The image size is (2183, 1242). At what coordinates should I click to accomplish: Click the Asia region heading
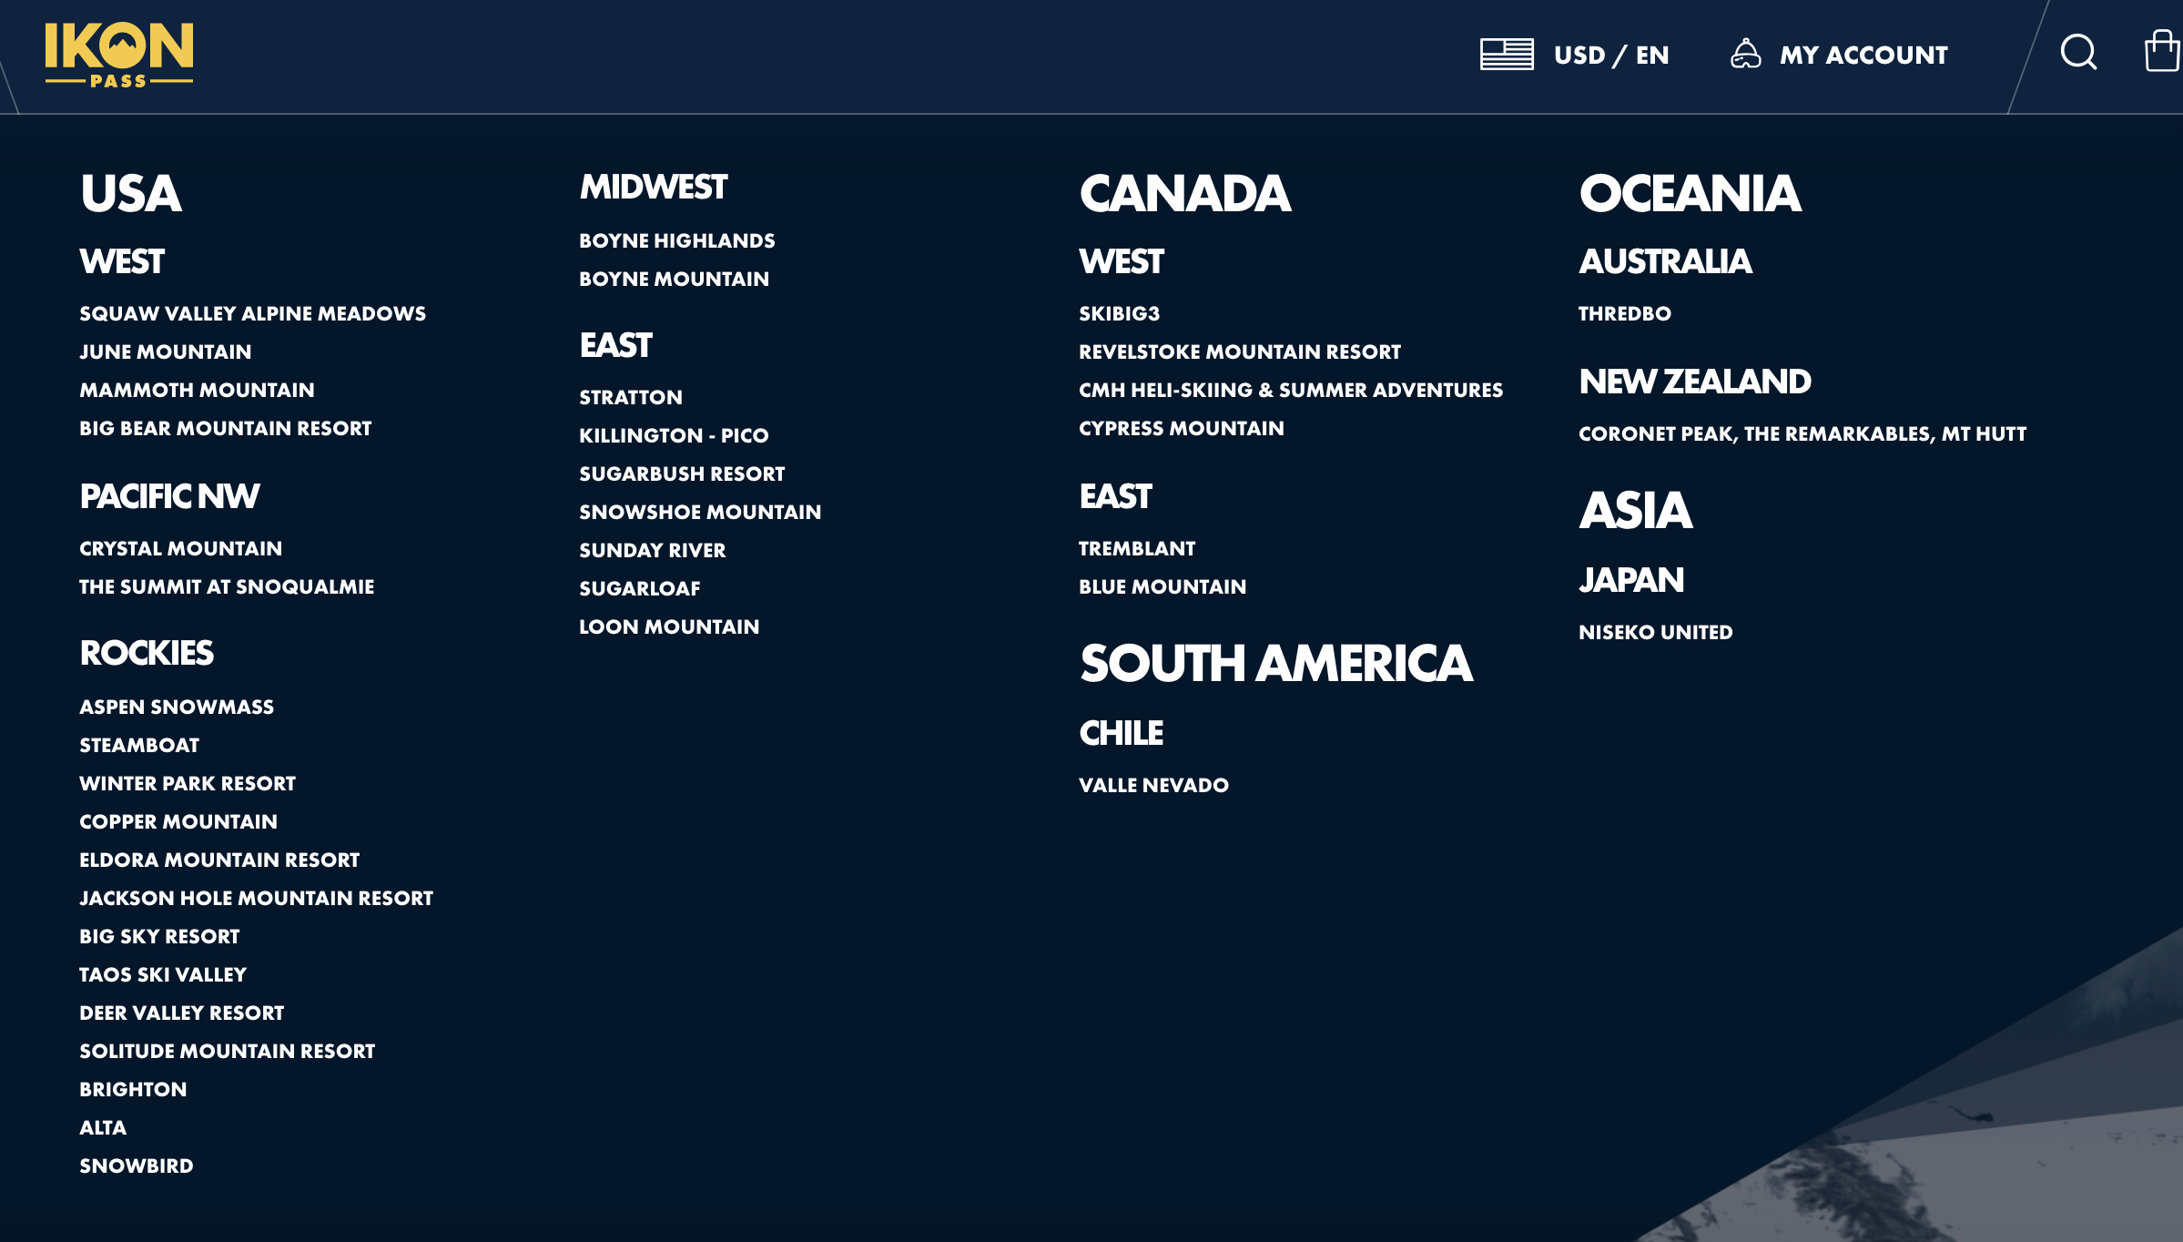[x=1636, y=511]
